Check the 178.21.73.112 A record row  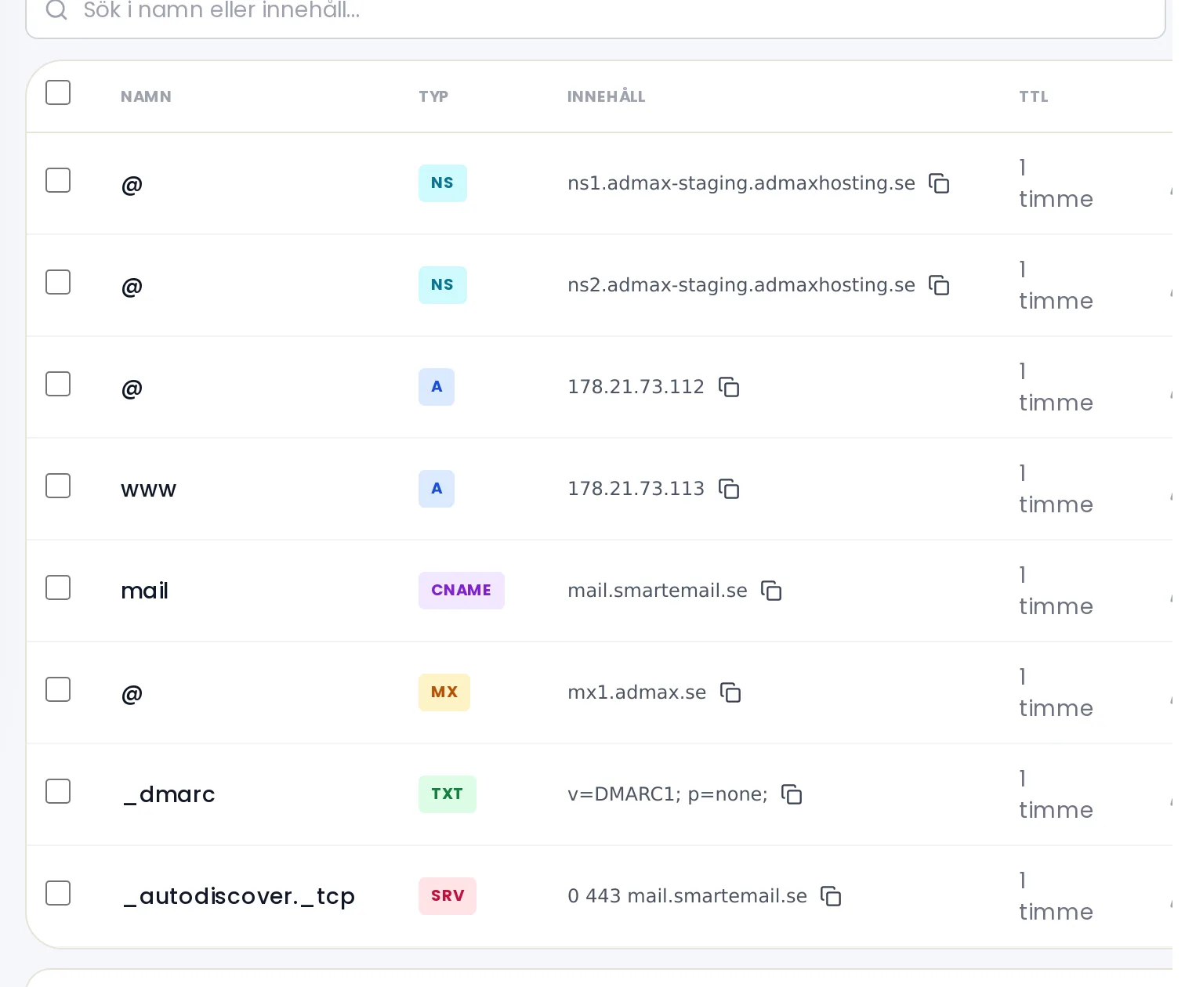tap(58, 384)
